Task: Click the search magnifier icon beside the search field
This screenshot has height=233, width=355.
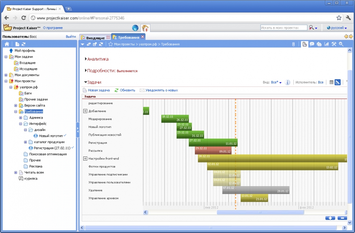Action: [312, 28]
